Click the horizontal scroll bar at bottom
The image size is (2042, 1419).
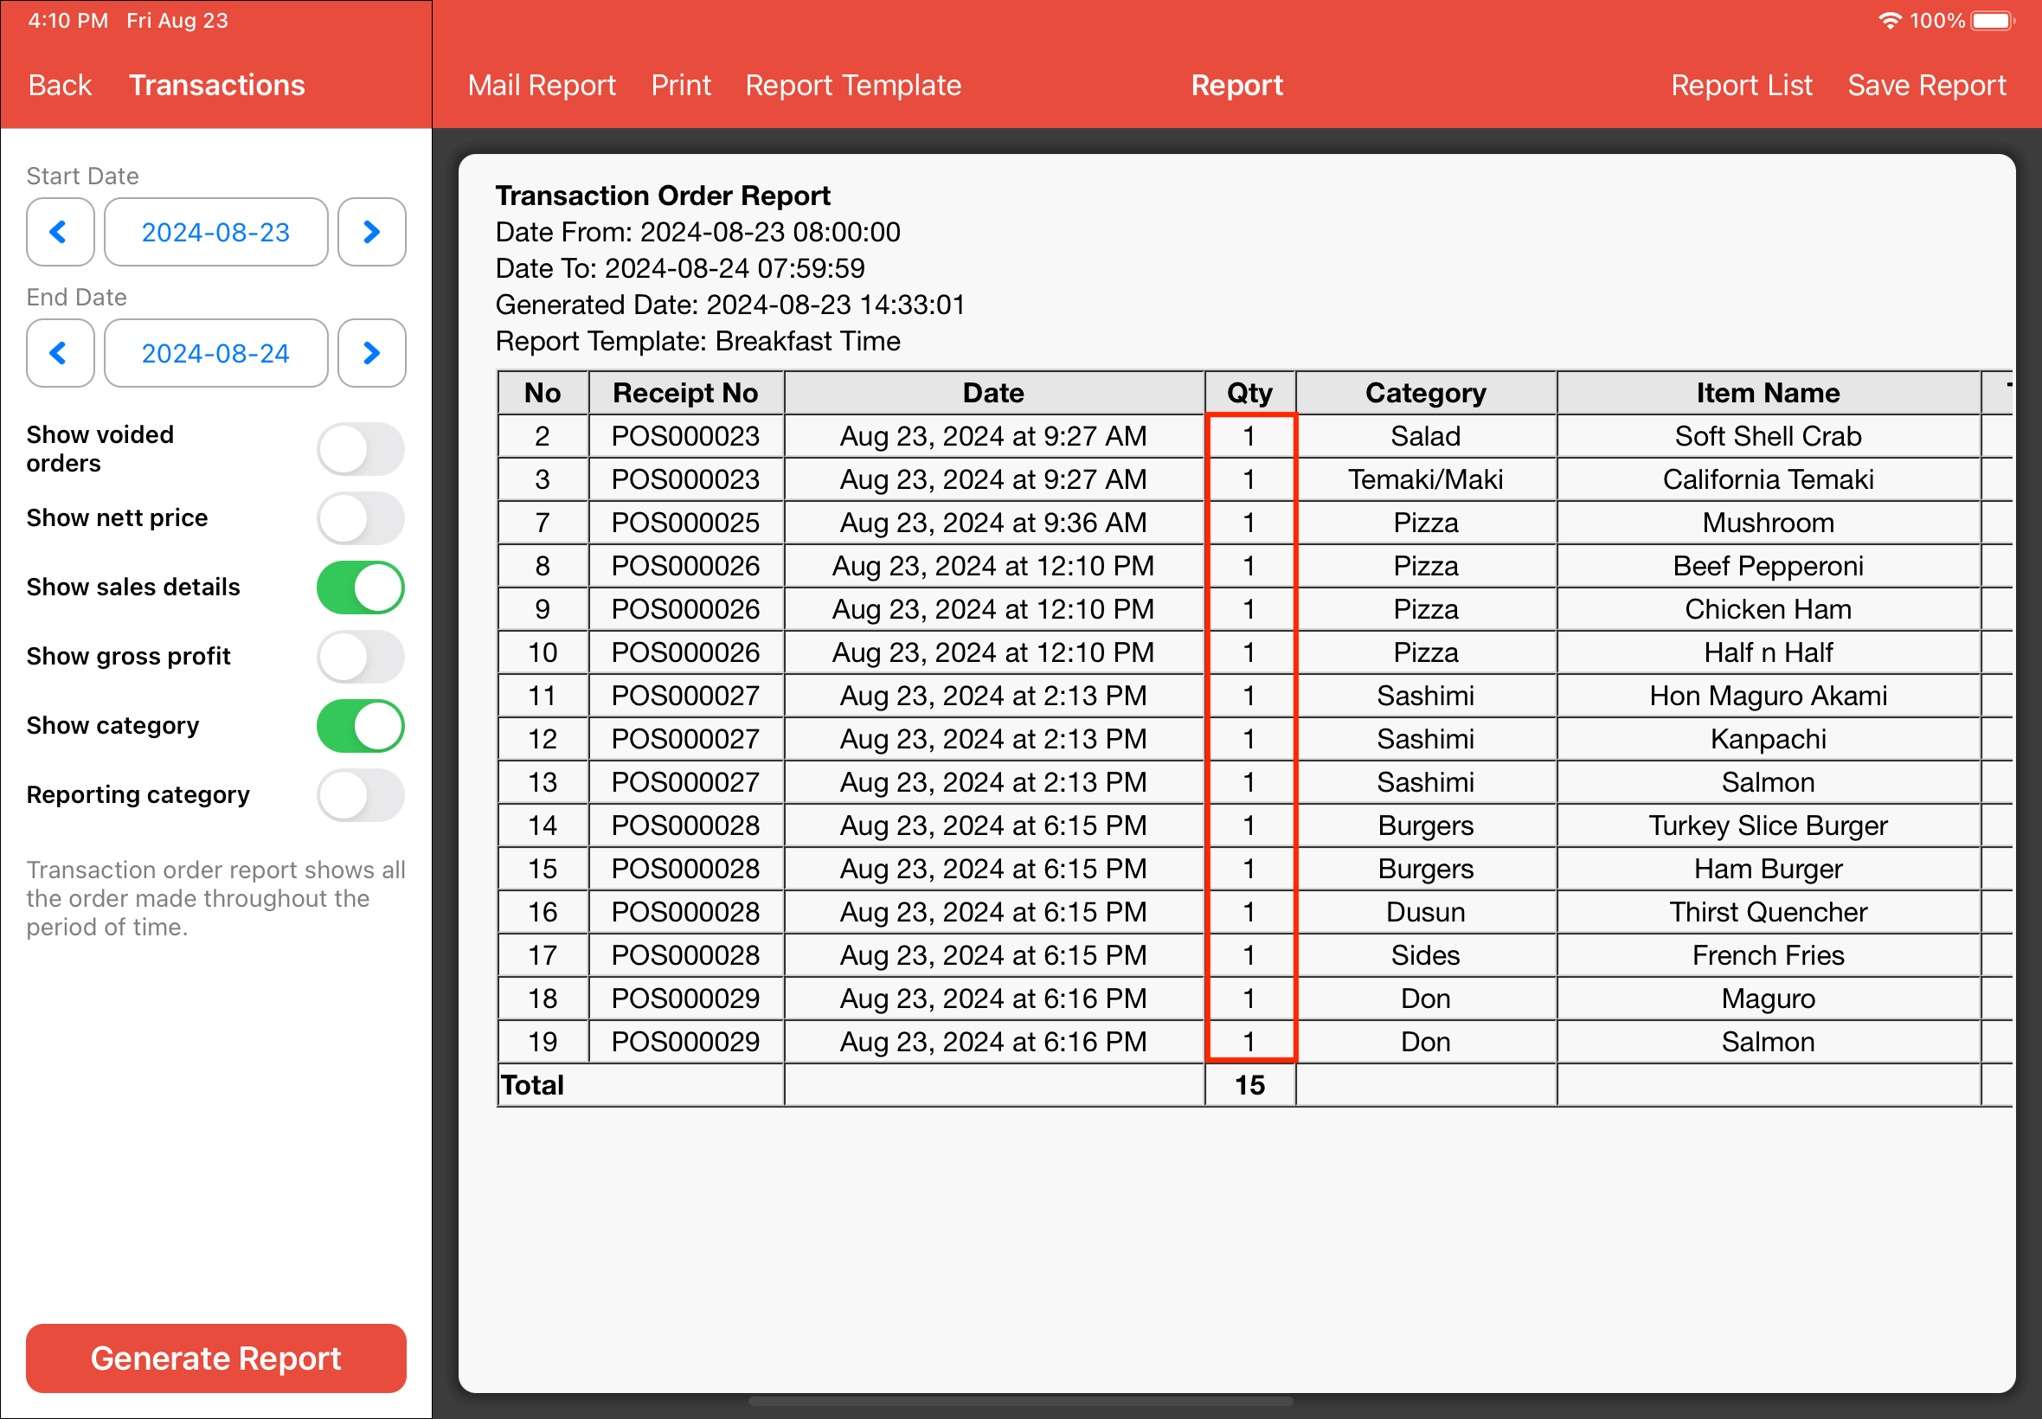point(1019,1401)
